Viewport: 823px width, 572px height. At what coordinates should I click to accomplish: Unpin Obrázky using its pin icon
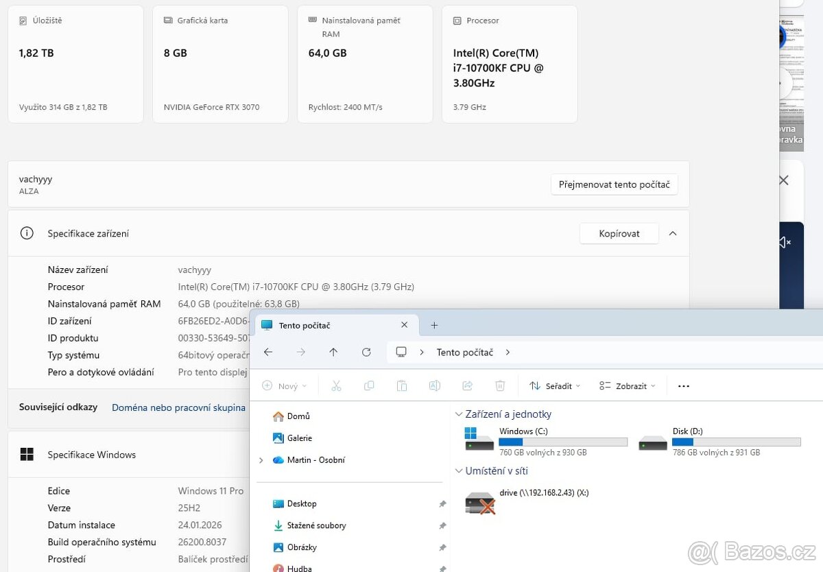pyautogui.click(x=442, y=548)
